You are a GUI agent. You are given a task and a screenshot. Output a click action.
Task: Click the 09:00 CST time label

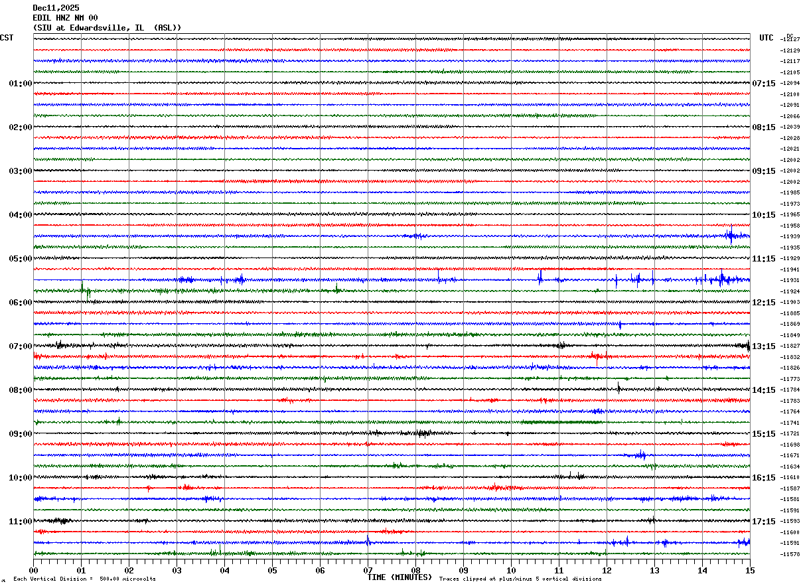21,434
